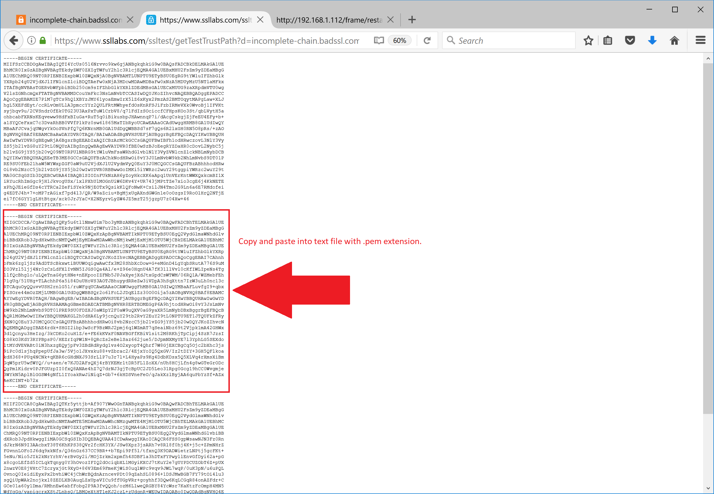Minimize the browser window
Viewport: 714px width, 494px height.
tap(649, 9)
